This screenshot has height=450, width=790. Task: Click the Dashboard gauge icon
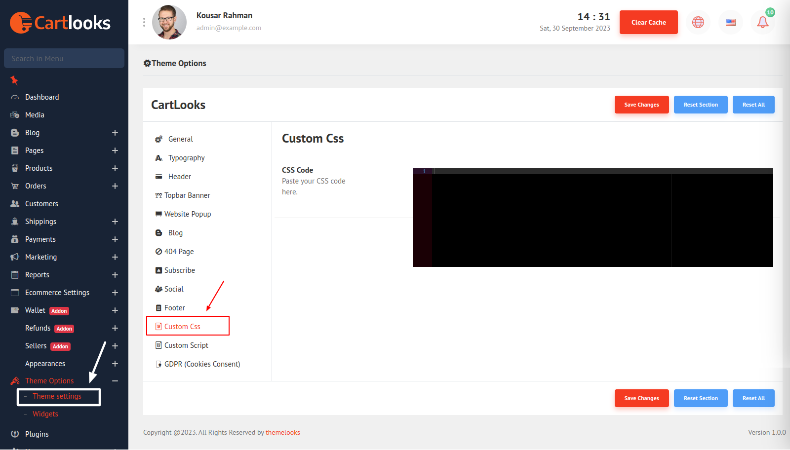click(15, 97)
